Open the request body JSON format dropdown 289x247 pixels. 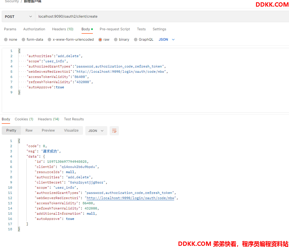pyautogui.click(x=167, y=40)
